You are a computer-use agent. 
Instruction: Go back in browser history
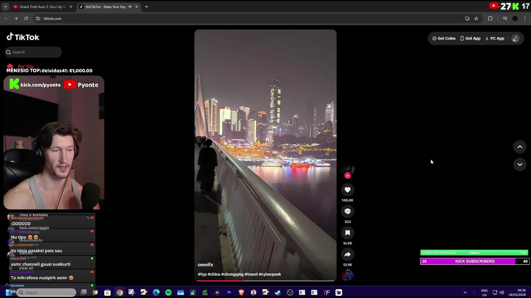coord(6,18)
